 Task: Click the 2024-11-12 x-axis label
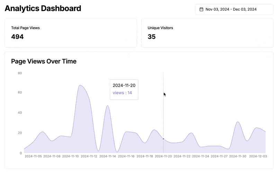click(x=89, y=156)
